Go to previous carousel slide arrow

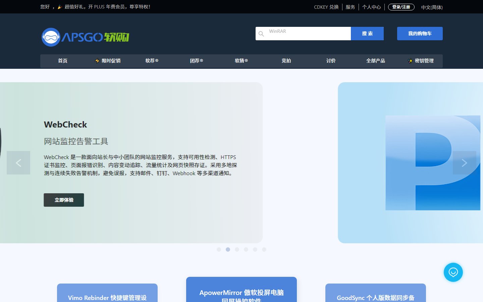tap(18, 163)
